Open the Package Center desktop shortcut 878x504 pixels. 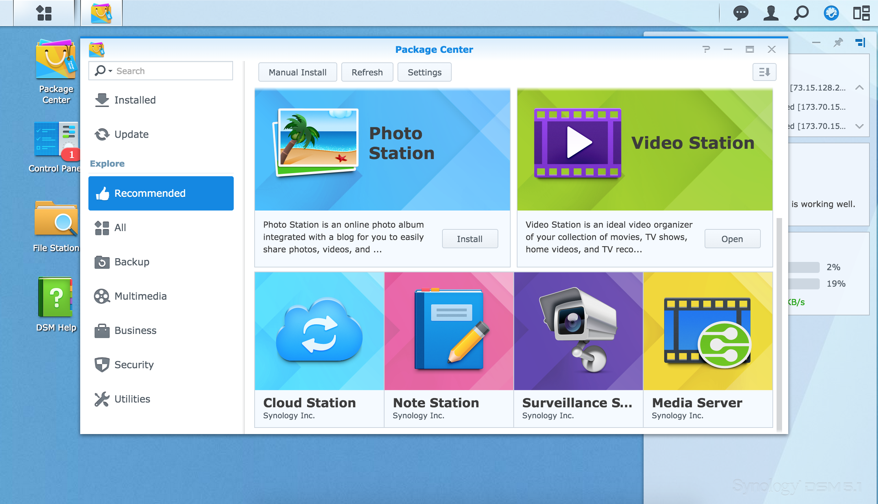pos(56,71)
